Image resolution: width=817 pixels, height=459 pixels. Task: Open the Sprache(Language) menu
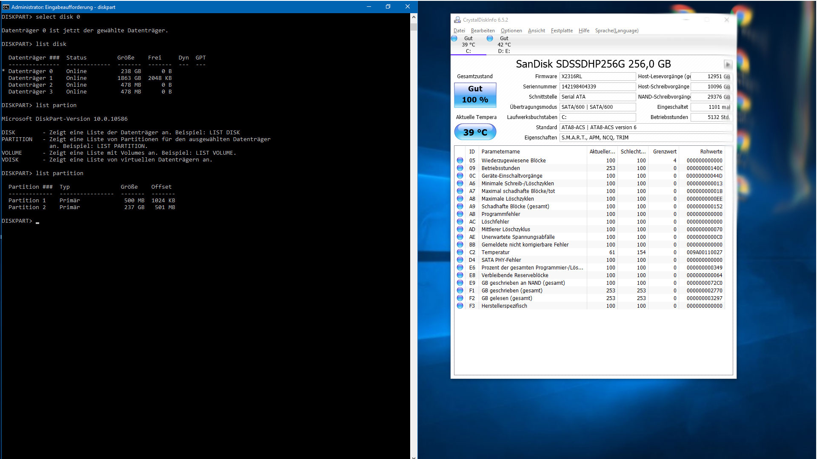click(x=616, y=31)
